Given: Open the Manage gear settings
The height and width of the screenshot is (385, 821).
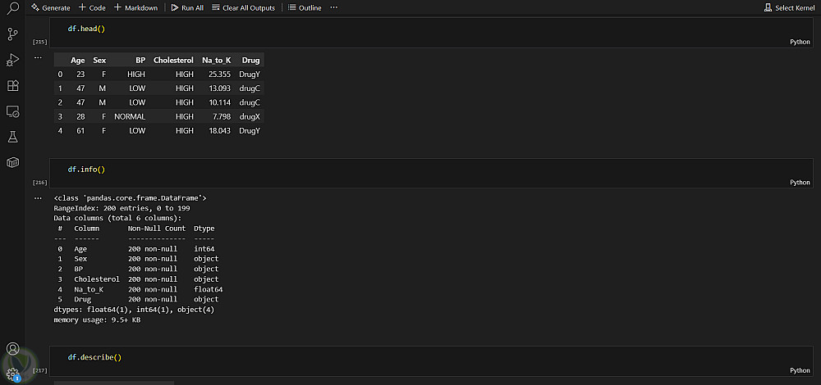Looking at the screenshot, I should (12, 374).
